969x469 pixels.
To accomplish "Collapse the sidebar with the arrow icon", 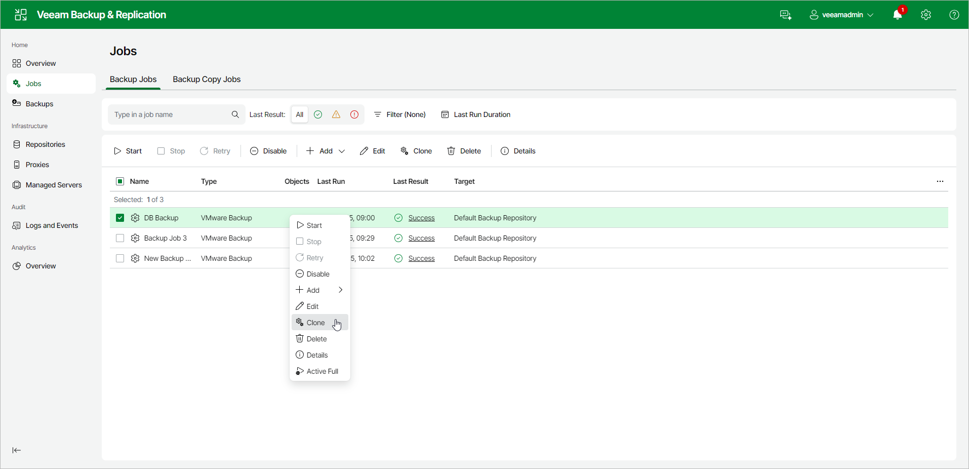I will [17, 450].
